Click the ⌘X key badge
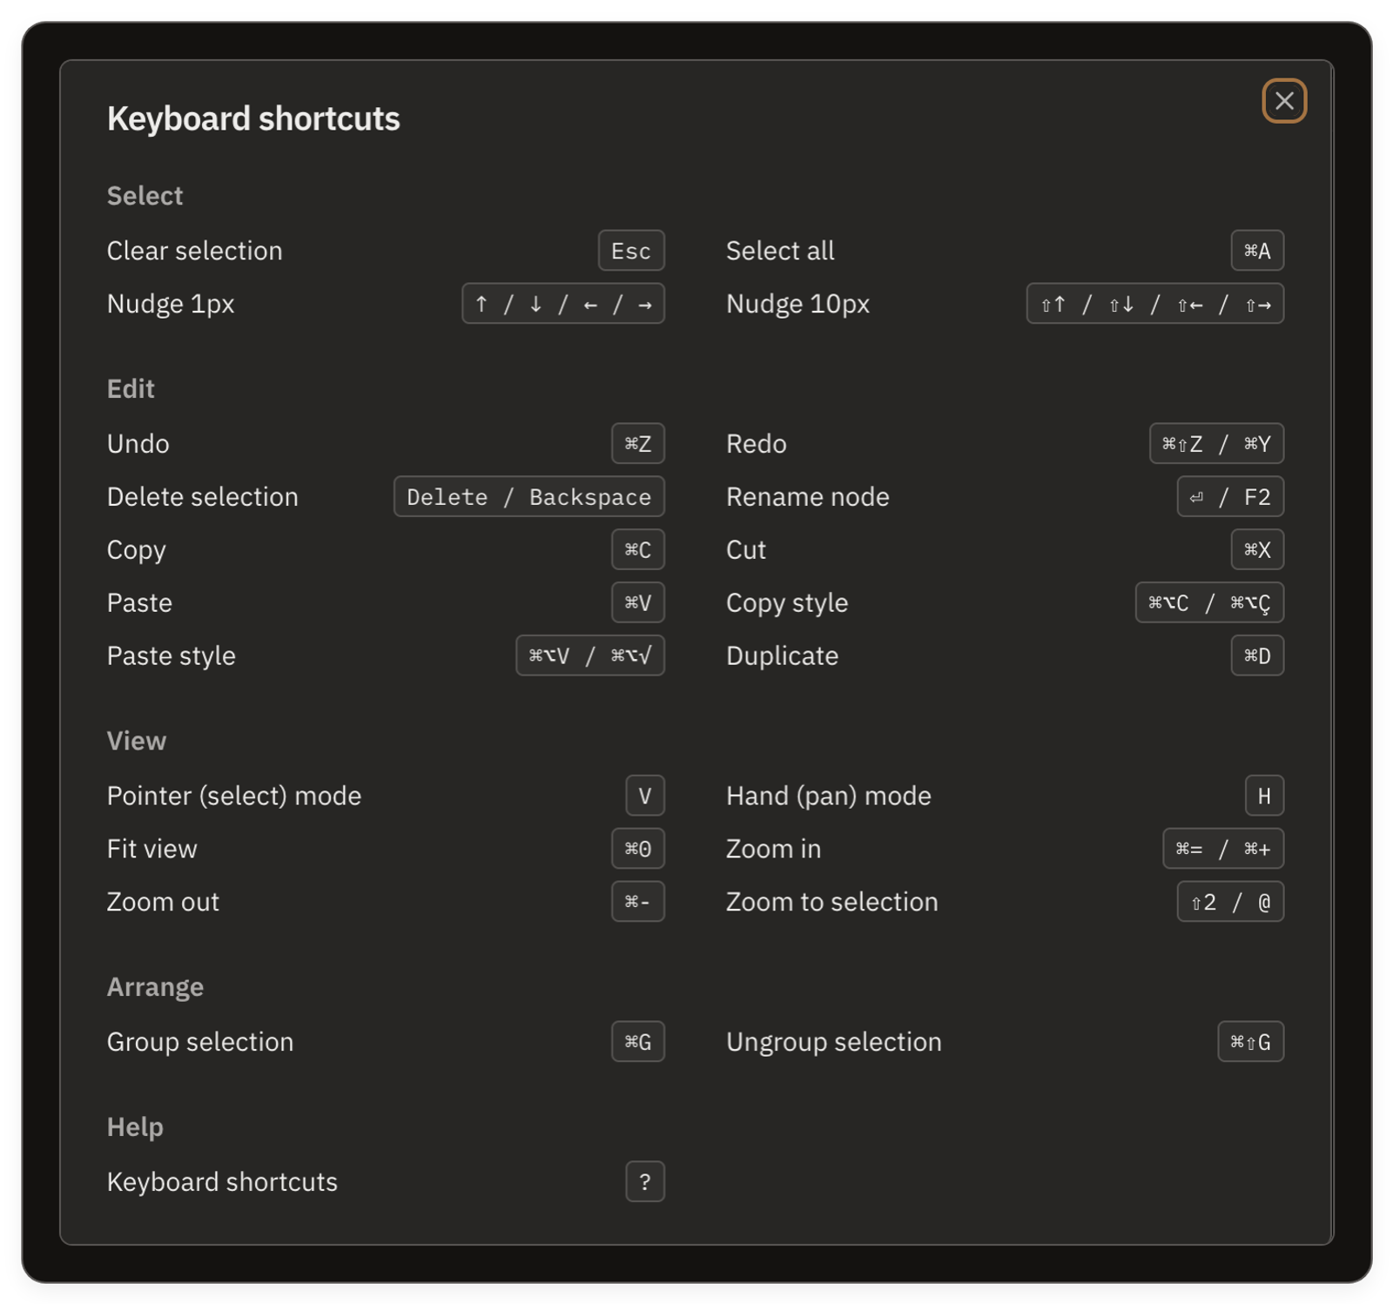This screenshot has width=1393, height=1304. click(1256, 550)
